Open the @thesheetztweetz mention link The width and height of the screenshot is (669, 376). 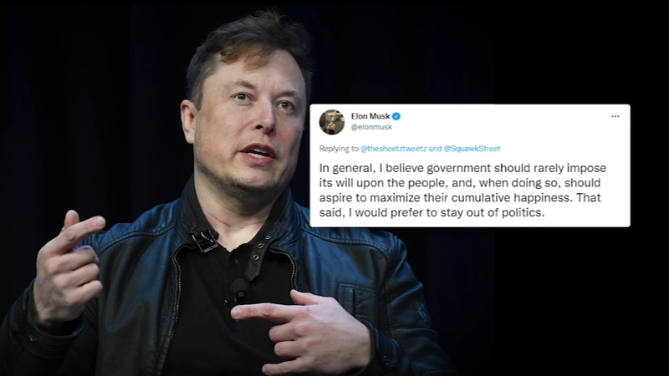point(393,149)
